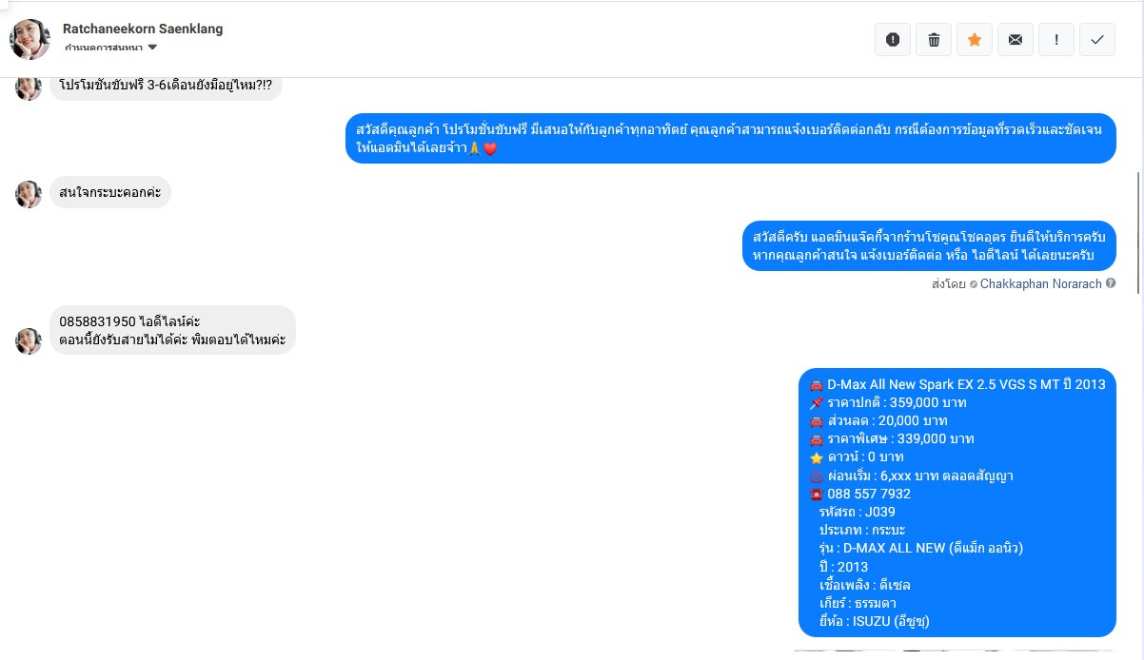Image resolution: width=1144 pixels, height=660 pixels.
Task: Flag conversation with exclamation mark icon
Action: pos(1056,39)
